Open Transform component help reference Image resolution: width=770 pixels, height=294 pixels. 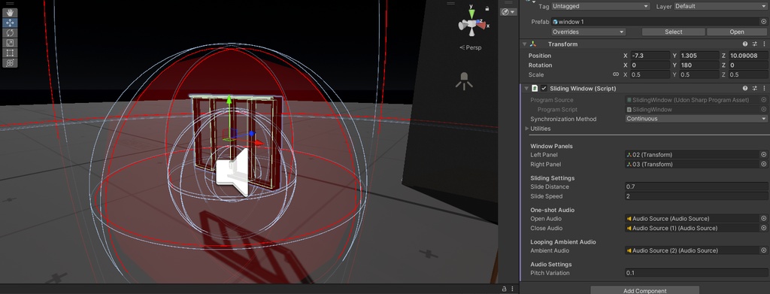click(745, 44)
